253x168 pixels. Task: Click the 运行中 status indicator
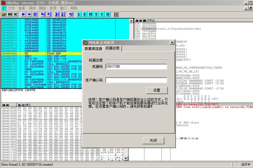(x=246, y=165)
